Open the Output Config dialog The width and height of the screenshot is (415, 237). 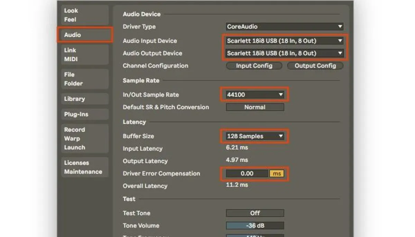tap(315, 66)
